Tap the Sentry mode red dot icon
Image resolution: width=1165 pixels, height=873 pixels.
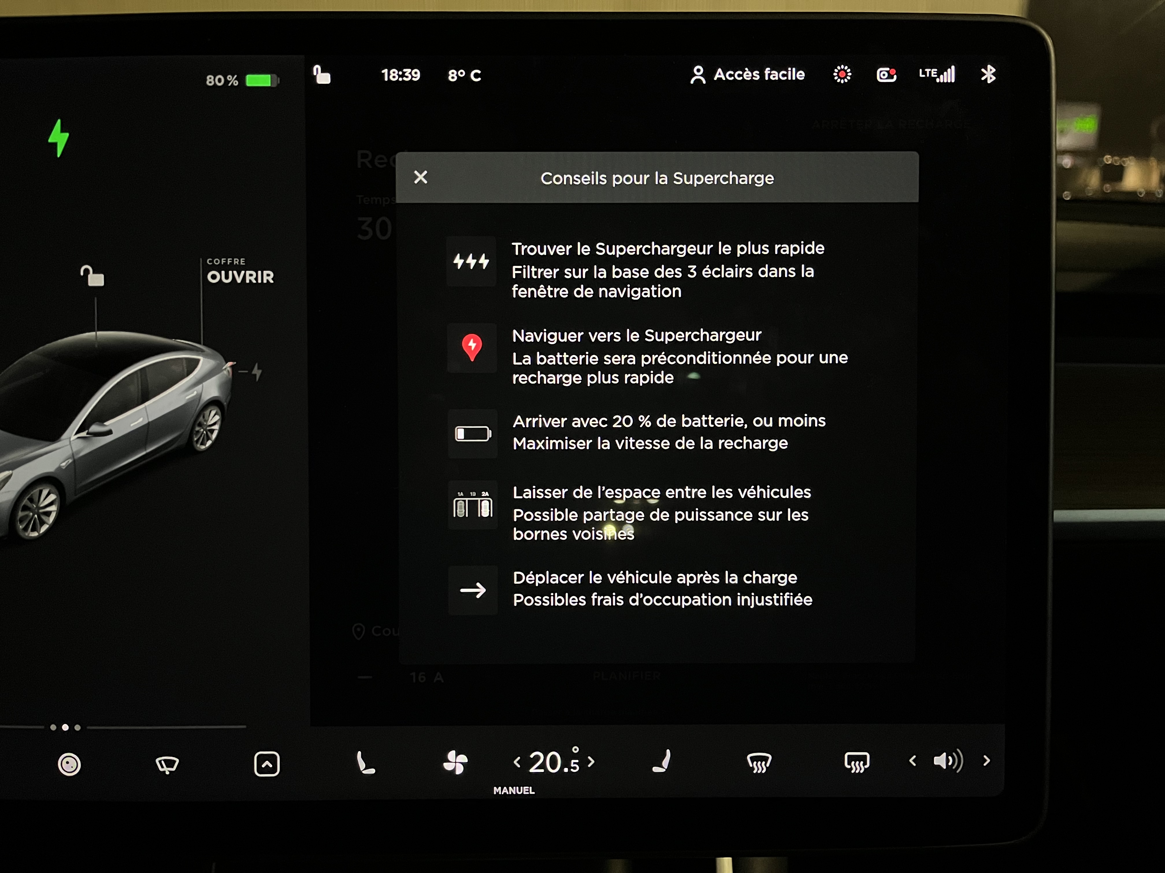point(842,75)
